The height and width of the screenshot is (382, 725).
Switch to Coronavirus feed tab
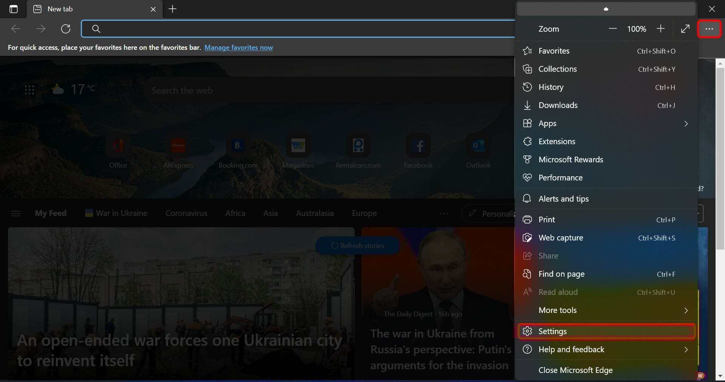click(186, 213)
